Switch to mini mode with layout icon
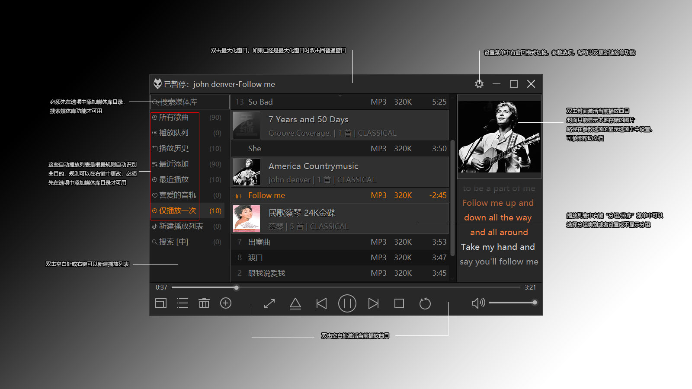692x389 pixels. [x=161, y=303]
